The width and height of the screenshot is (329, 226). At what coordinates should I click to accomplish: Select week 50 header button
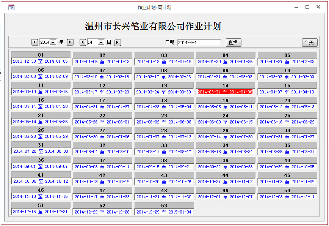click(x=287, y=190)
